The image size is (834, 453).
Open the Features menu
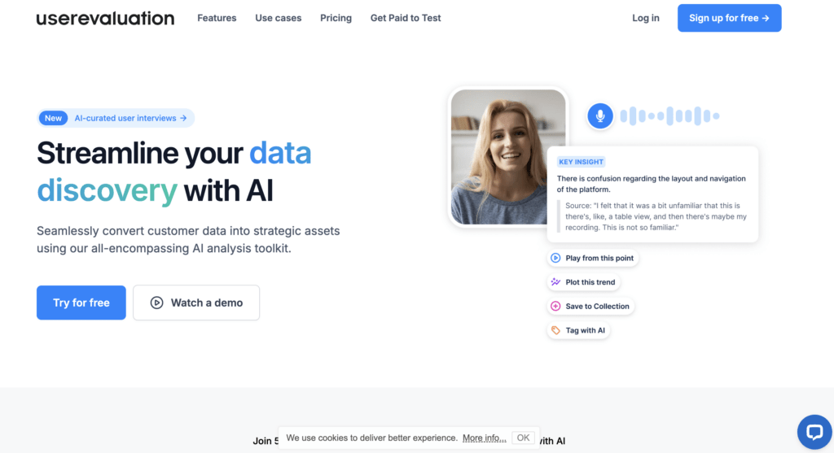tap(217, 18)
